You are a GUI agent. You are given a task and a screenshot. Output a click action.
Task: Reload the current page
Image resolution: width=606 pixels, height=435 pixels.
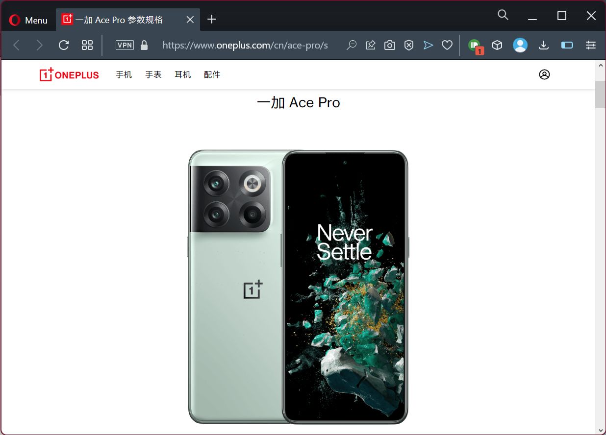64,45
